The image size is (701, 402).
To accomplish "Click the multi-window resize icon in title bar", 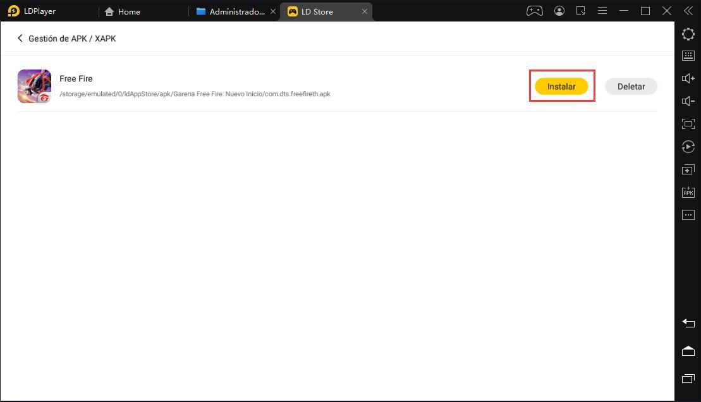I will [x=580, y=11].
